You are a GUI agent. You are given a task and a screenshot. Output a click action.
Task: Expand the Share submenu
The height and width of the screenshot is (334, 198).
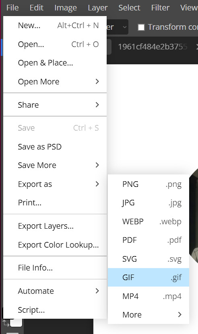[x=55, y=105]
